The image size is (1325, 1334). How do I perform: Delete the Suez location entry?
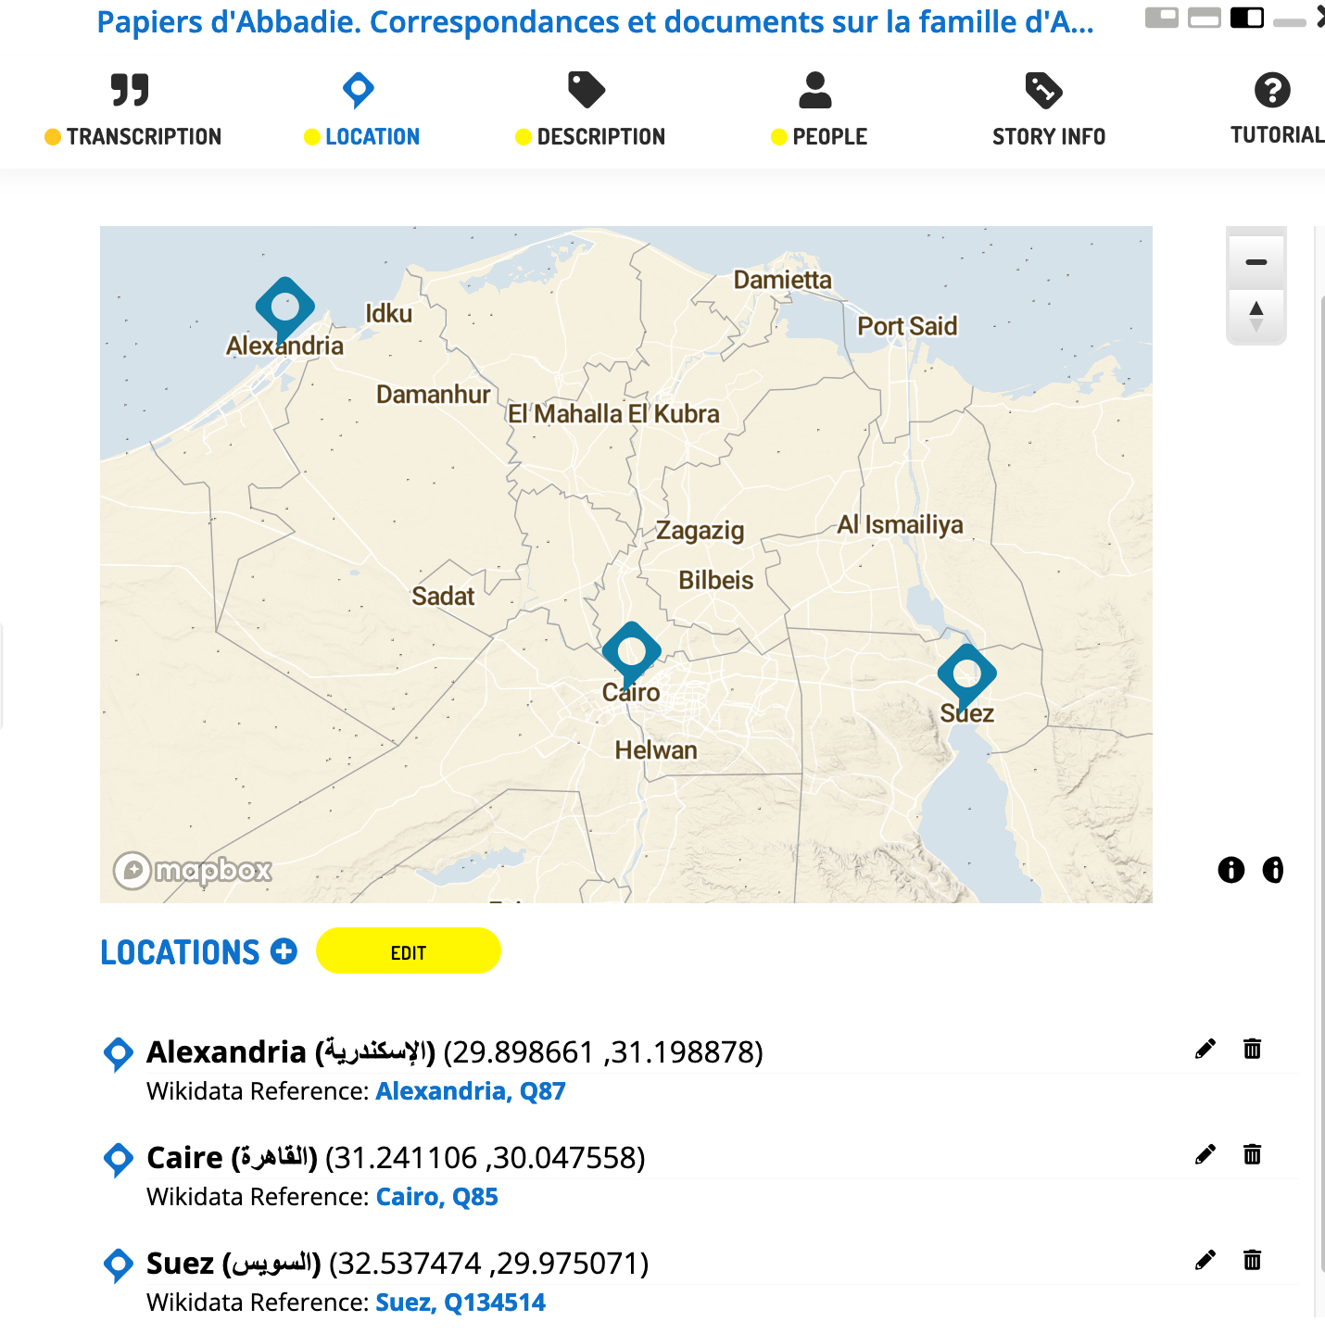click(1252, 1260)
